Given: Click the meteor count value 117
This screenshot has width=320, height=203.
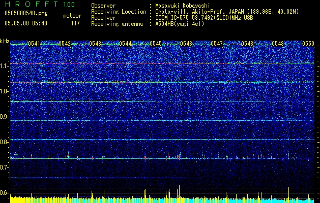Looking at the screenshot, I should (75, 23).
